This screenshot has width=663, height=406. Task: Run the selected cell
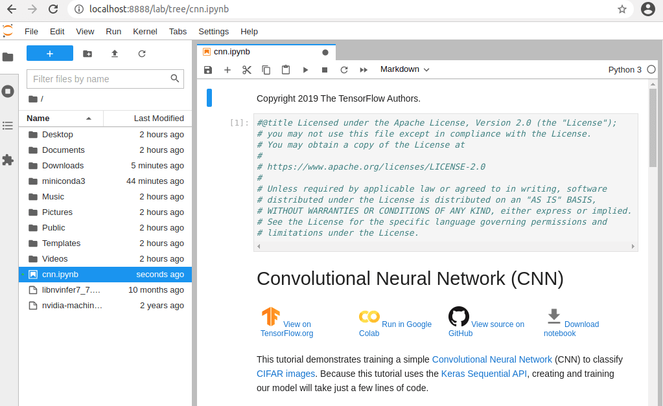(x=305, y=70)
